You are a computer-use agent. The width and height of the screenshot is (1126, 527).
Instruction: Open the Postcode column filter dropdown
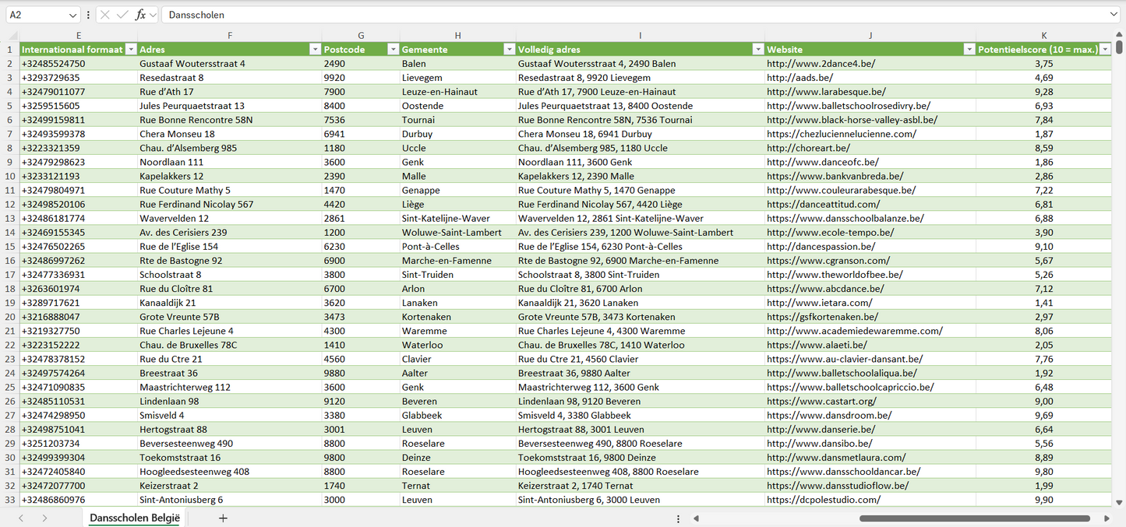click(393, 49)
